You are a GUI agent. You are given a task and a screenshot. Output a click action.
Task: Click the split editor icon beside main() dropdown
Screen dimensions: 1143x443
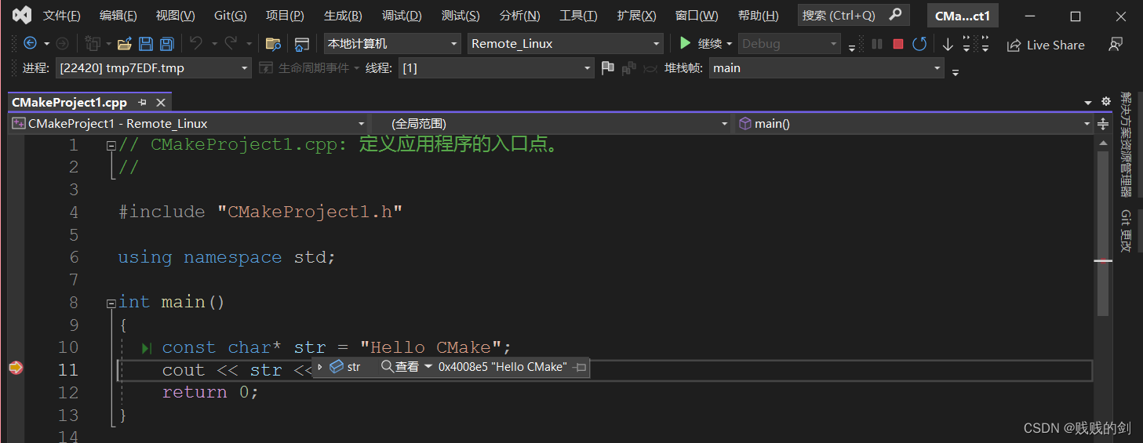tap(1103, 123)
